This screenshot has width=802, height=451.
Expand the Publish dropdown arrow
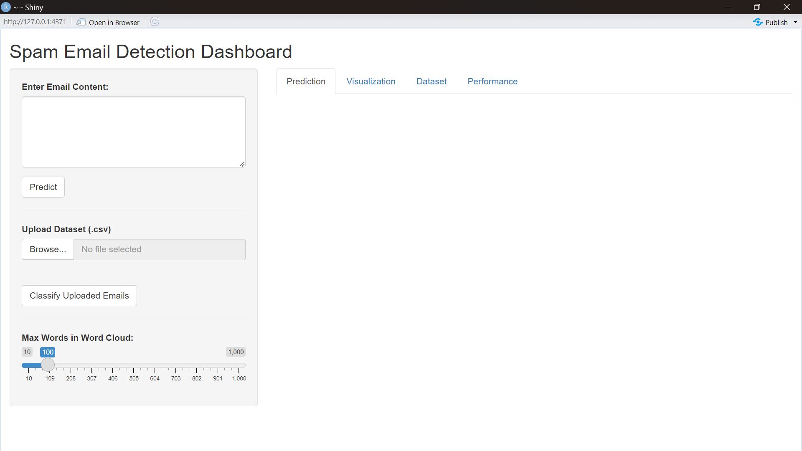(x=795, y=22)
